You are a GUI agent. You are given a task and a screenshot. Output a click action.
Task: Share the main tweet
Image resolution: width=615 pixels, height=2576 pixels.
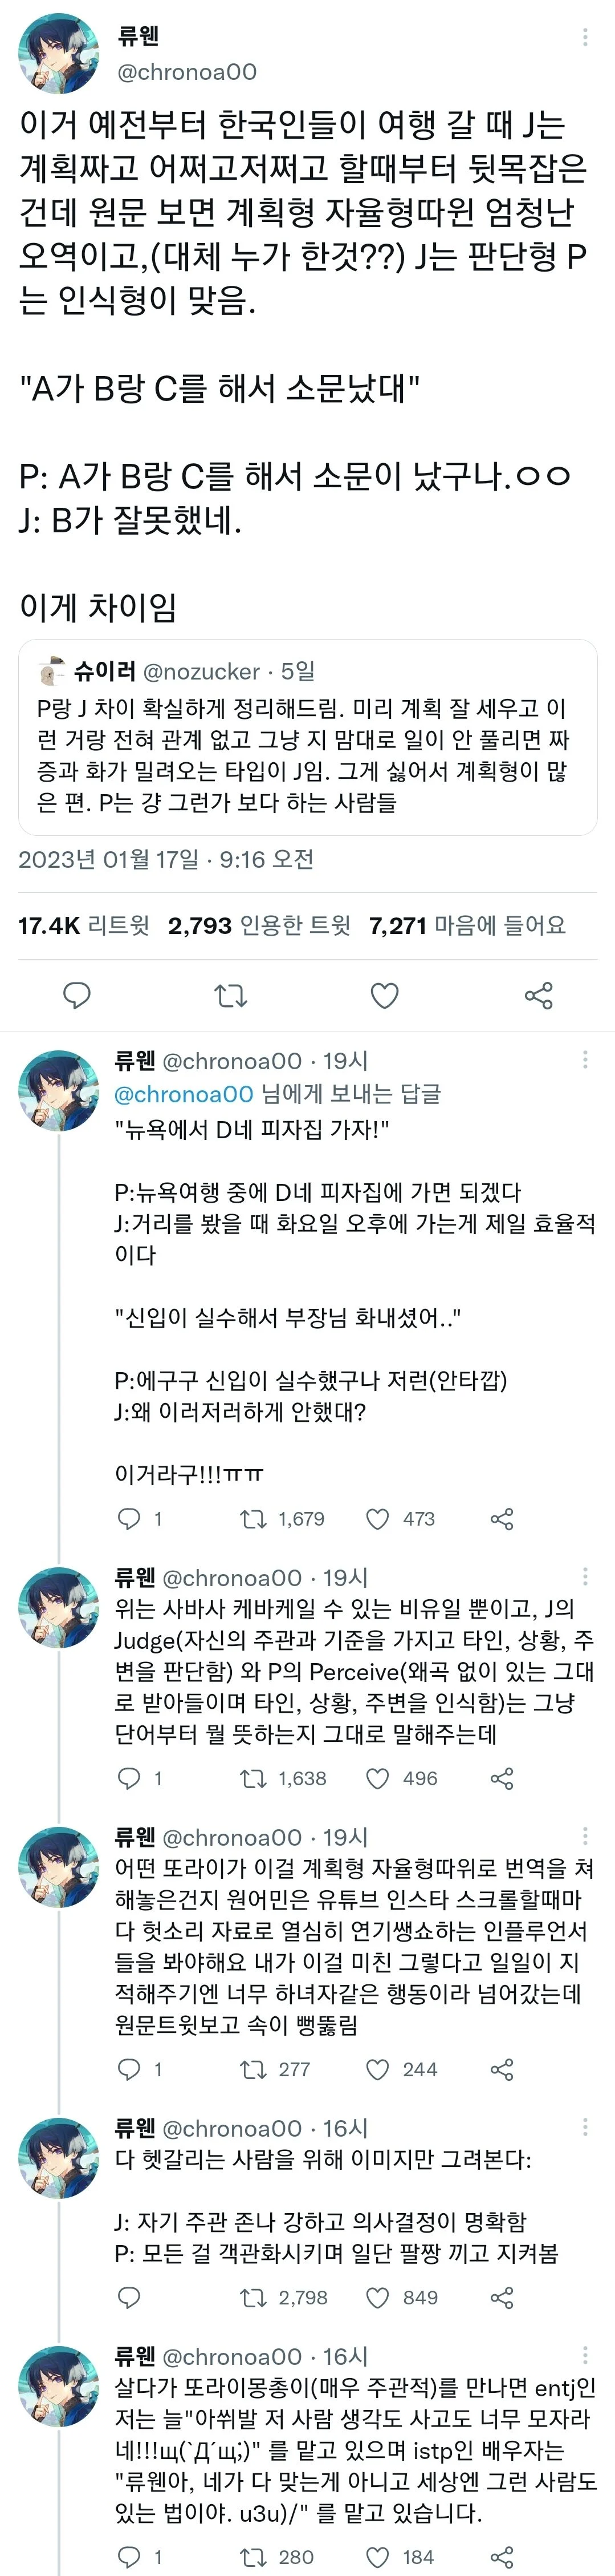538,996
